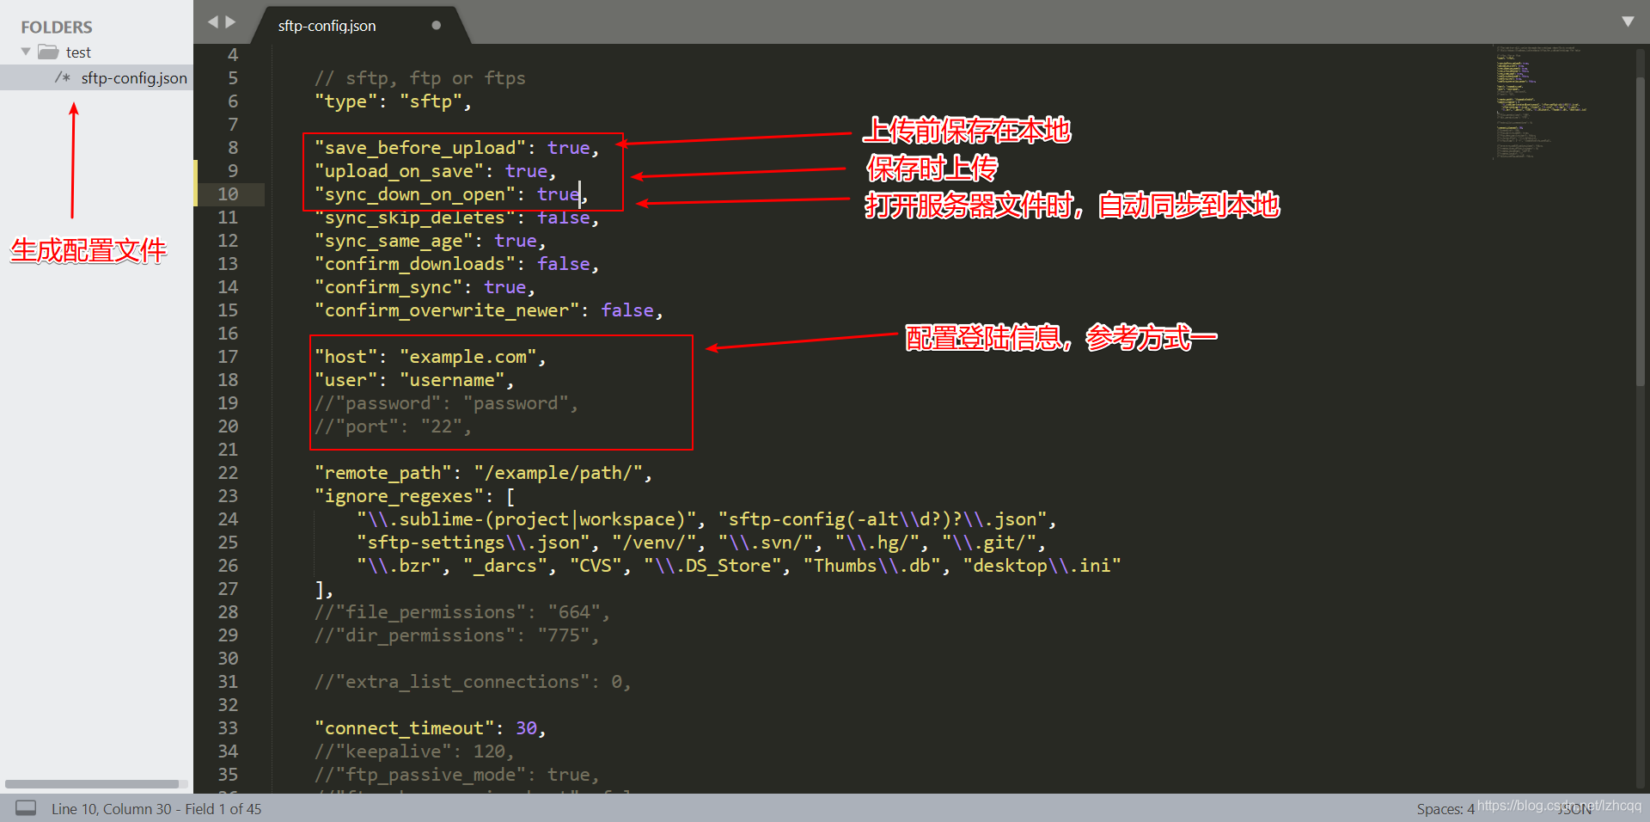Click the "username" value

(x=452, y=380)
